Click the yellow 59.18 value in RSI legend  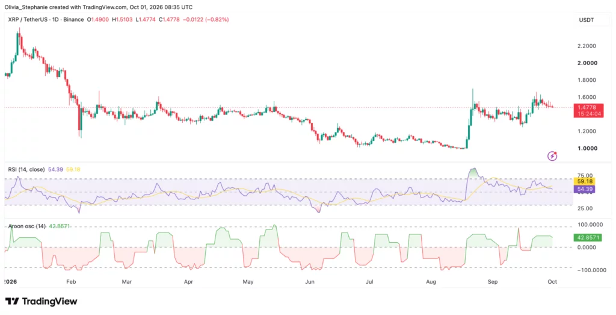click(73, 169)
